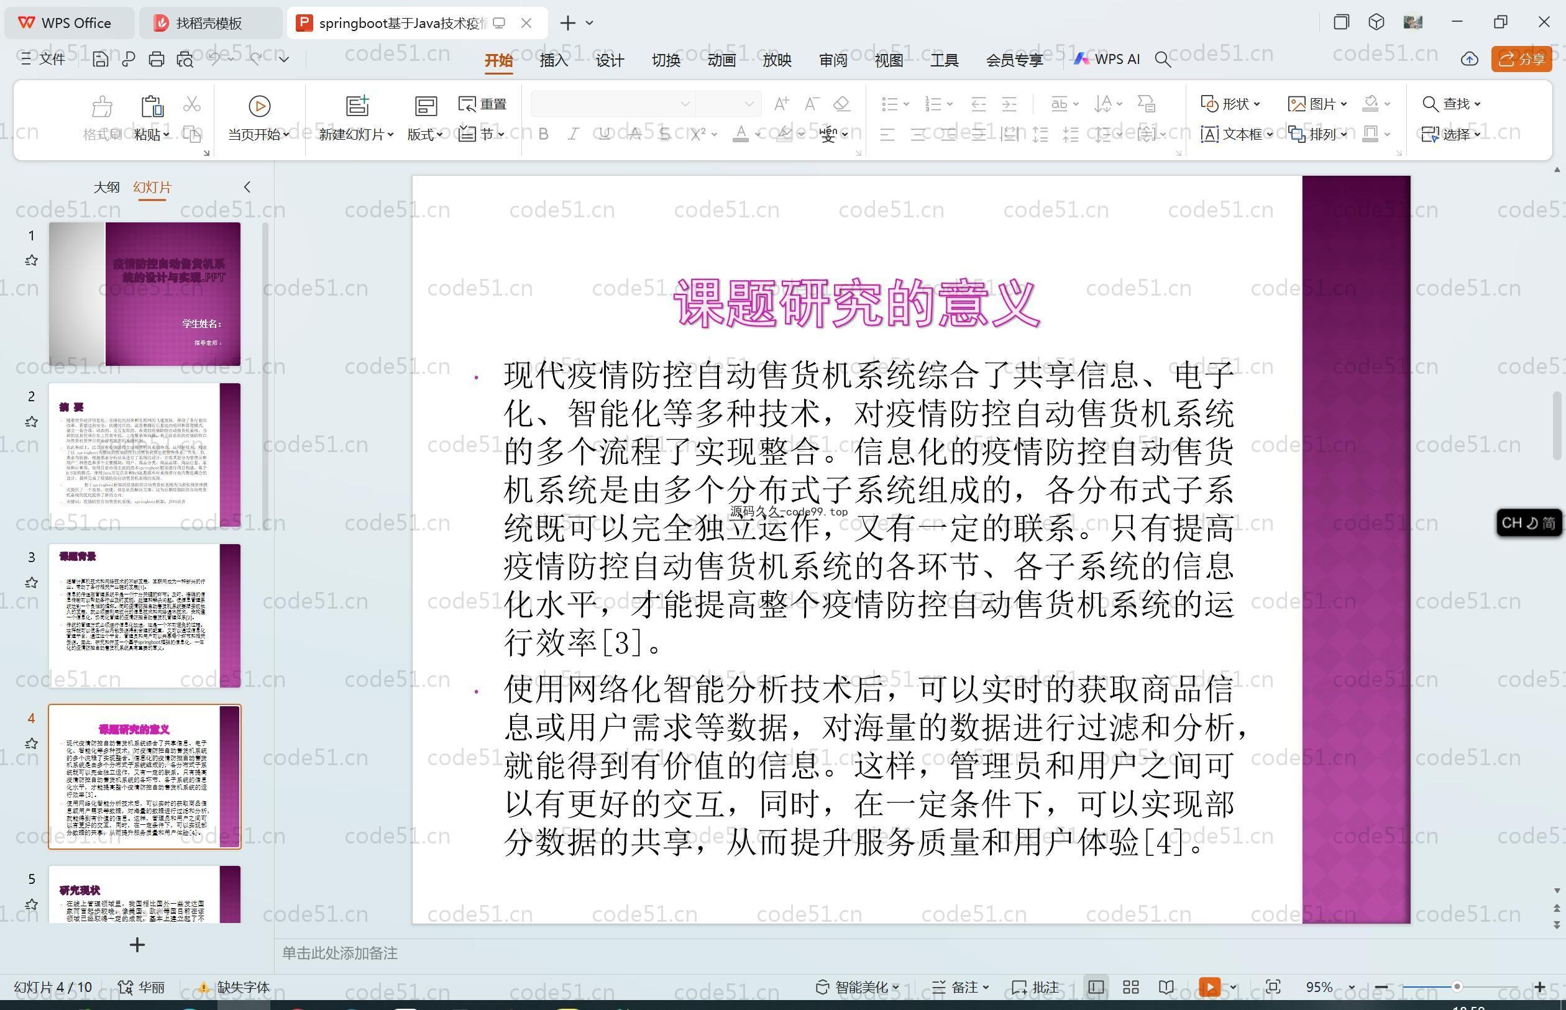1566x1010 pixels.
Task: Open the Animation (动画) tab
Action: (x=721, y=60)
